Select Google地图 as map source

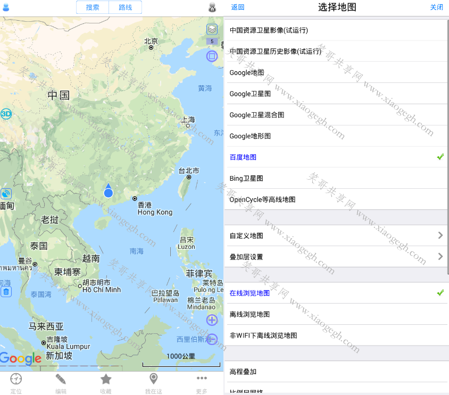pos(336,72)
